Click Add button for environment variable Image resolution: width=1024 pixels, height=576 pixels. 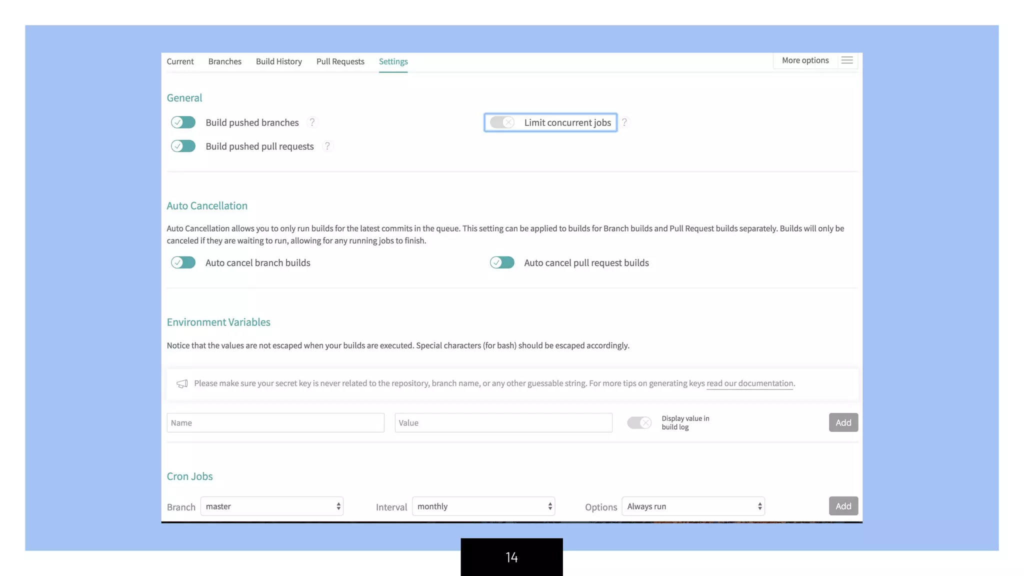point(843,422)
